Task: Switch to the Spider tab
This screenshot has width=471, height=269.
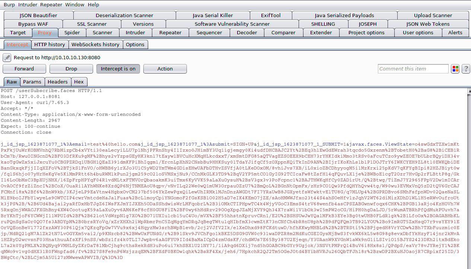Action: [x=72, y=32]
